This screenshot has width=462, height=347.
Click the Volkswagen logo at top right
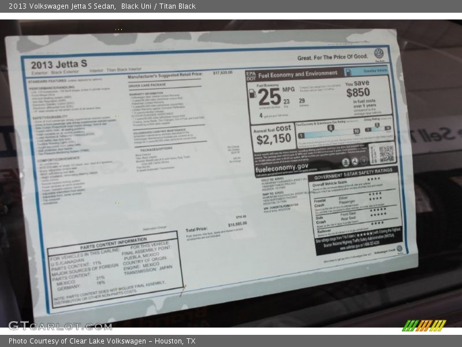point(379,53)
